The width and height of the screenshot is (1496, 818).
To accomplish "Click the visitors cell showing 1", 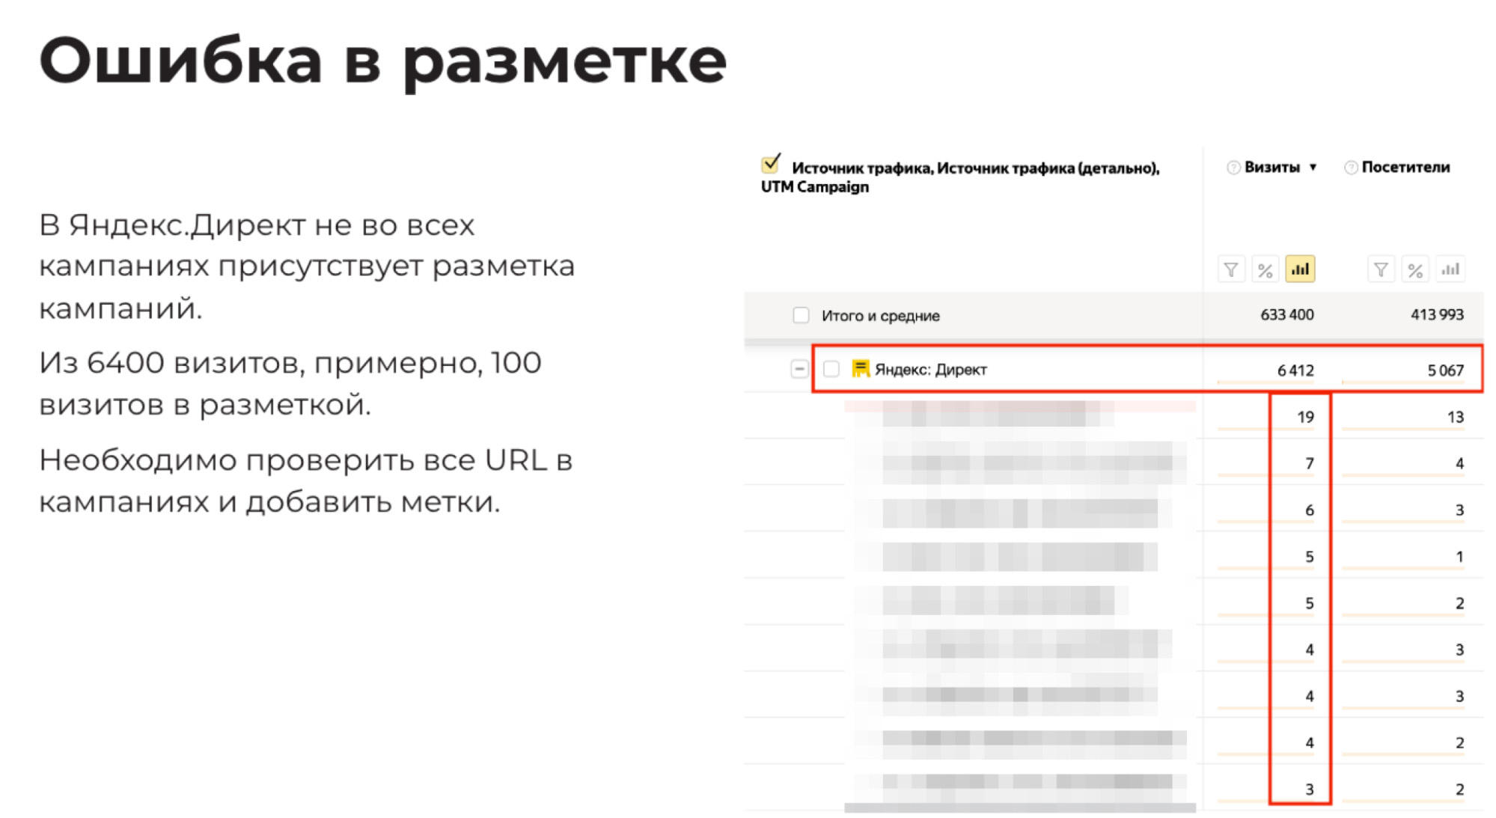I will coord(1459,557).
